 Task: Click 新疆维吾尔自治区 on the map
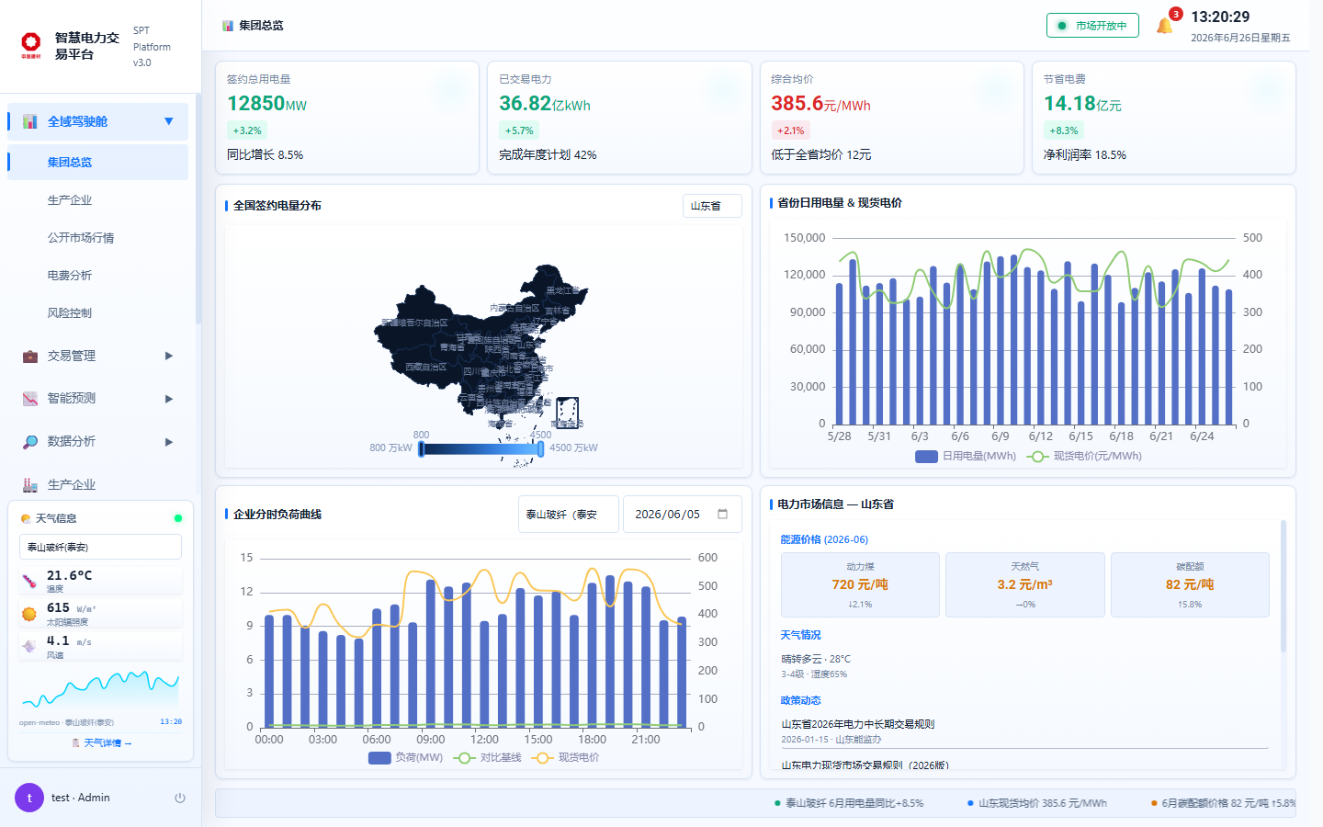(x=414, y=323)
